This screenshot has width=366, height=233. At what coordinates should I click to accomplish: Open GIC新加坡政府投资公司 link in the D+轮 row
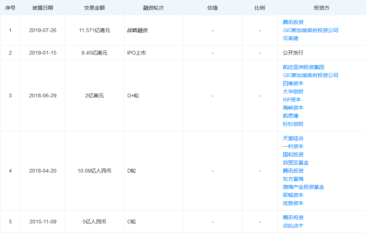point(310,75)
